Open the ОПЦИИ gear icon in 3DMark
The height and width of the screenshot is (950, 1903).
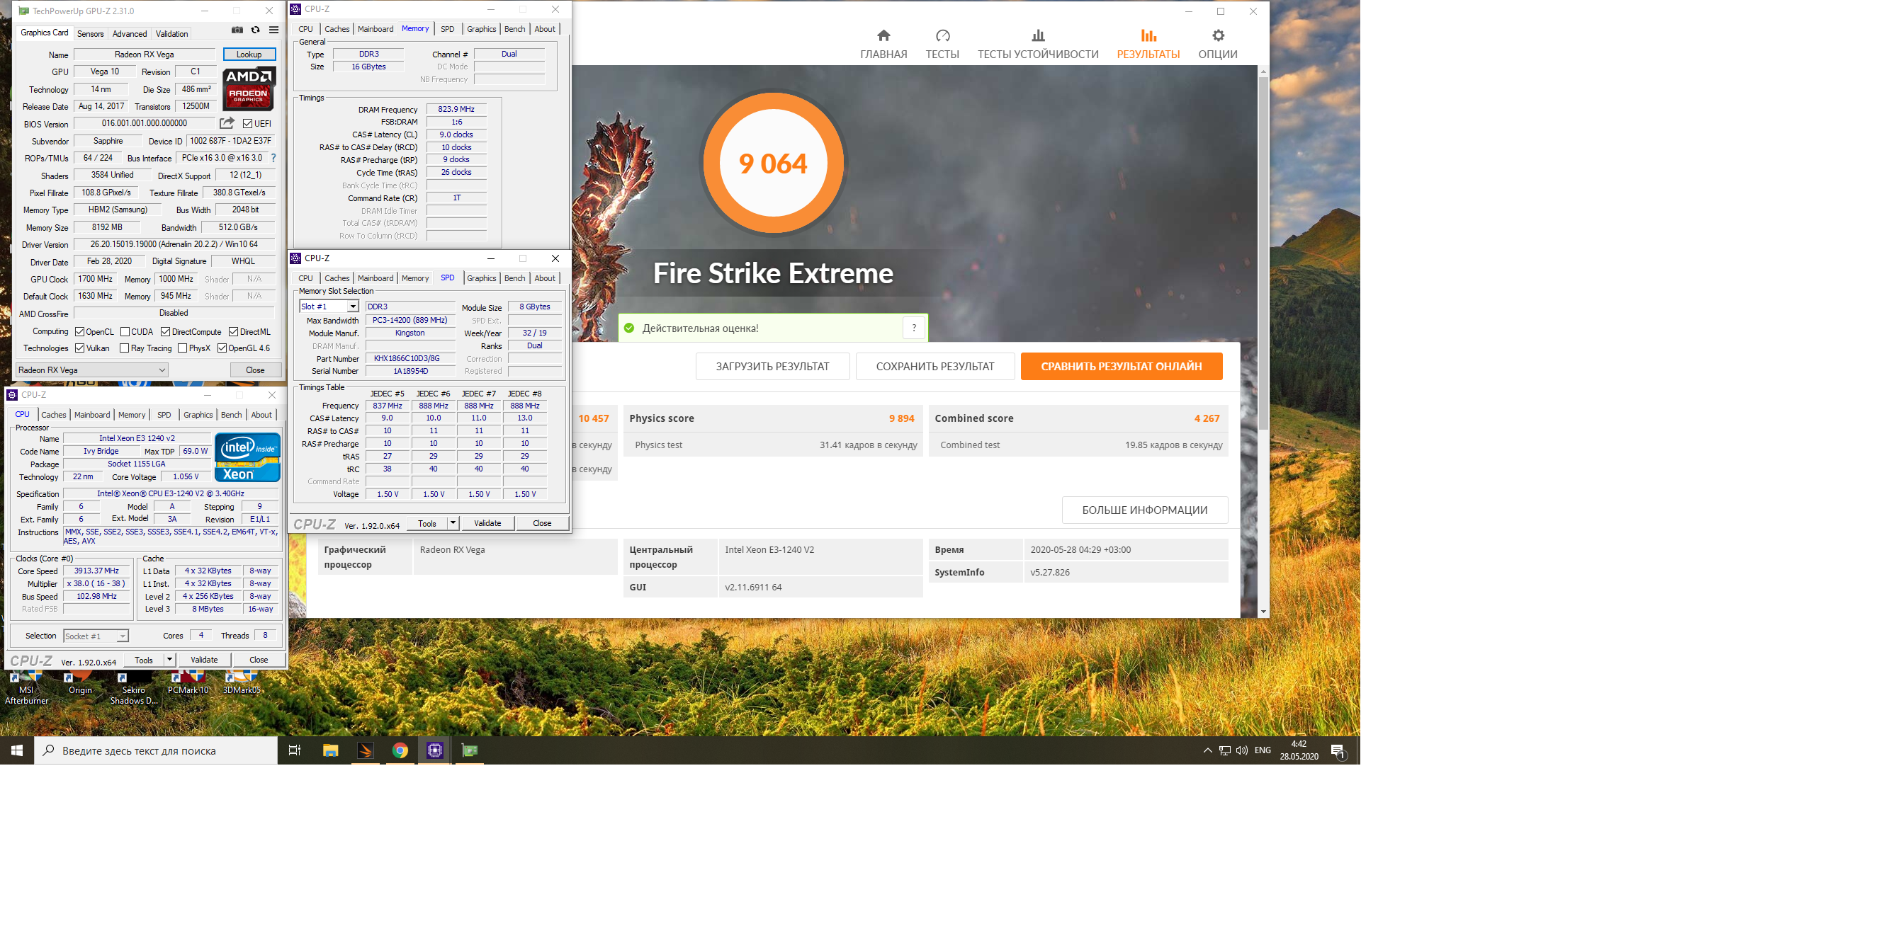[1218, 35]
